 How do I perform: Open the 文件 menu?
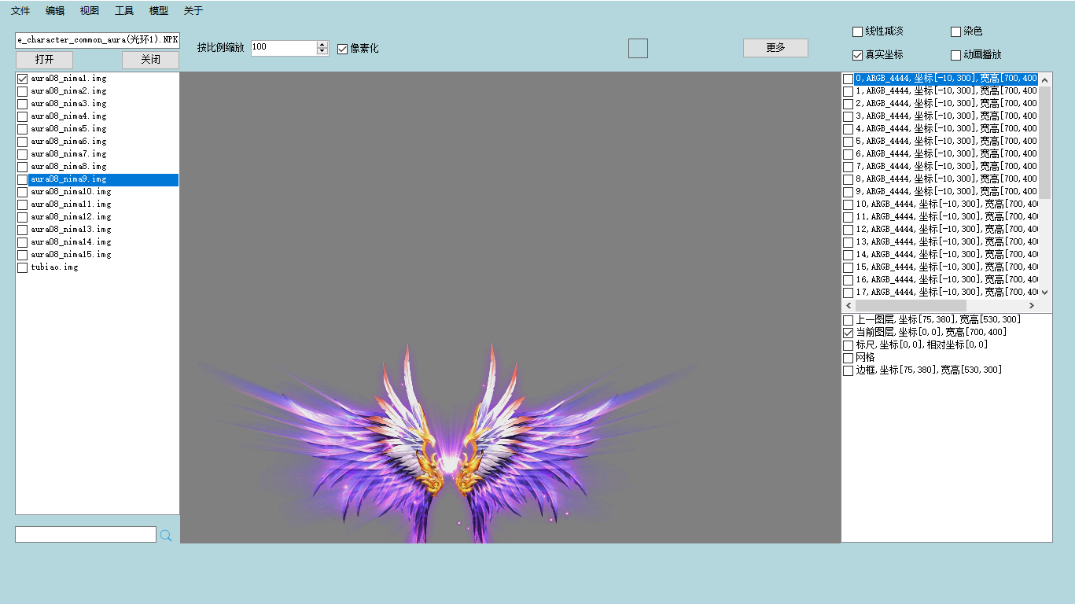[x=20, y=11]
